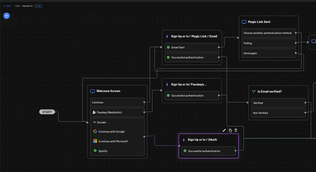Click the branch icon on Is Email verified node

253,92
